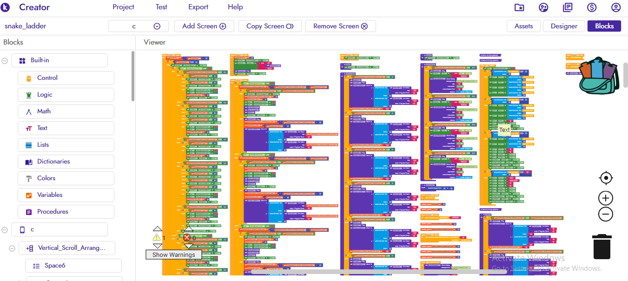Open the color palette theme icon

coord(543,7)
